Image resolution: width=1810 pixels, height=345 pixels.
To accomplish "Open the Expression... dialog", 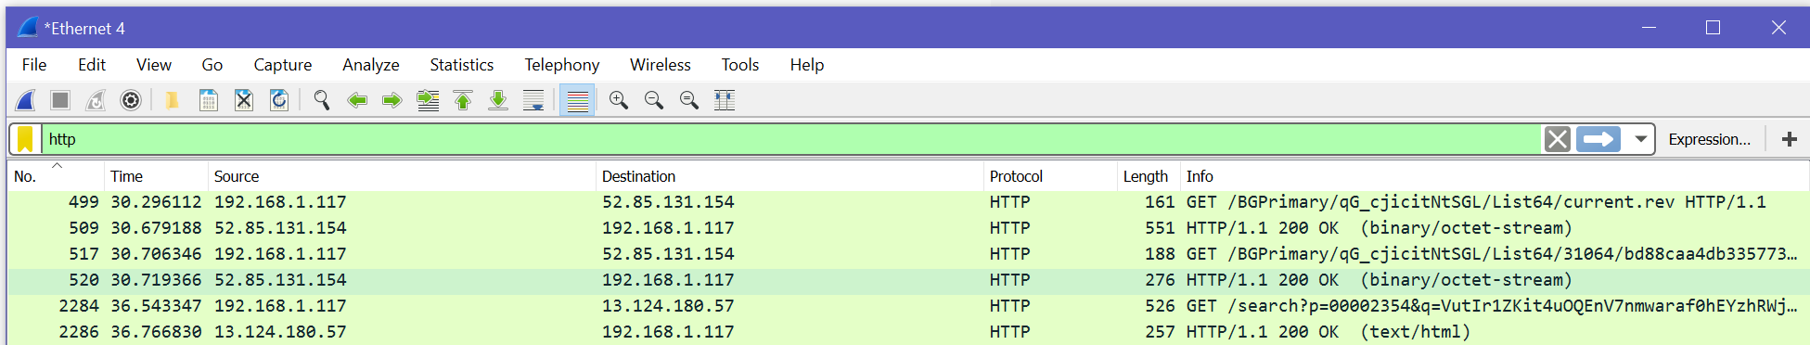I will [1709, 139].
